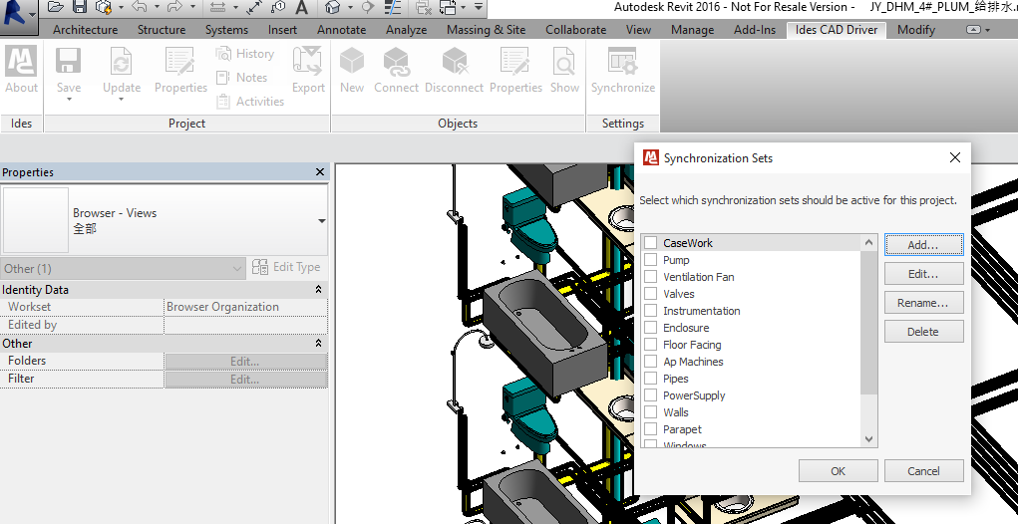Check the Valves set
Screen dimensions: 1018x524
point(650,294)
